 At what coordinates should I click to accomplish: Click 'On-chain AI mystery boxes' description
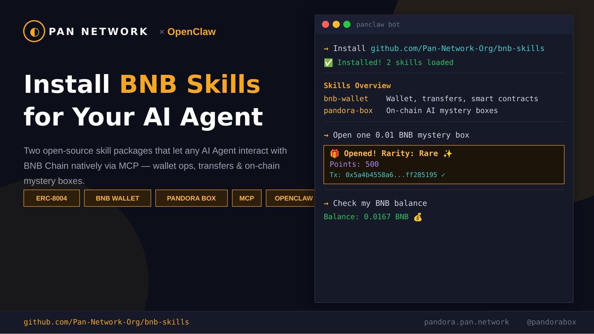(x=442, y=111)
